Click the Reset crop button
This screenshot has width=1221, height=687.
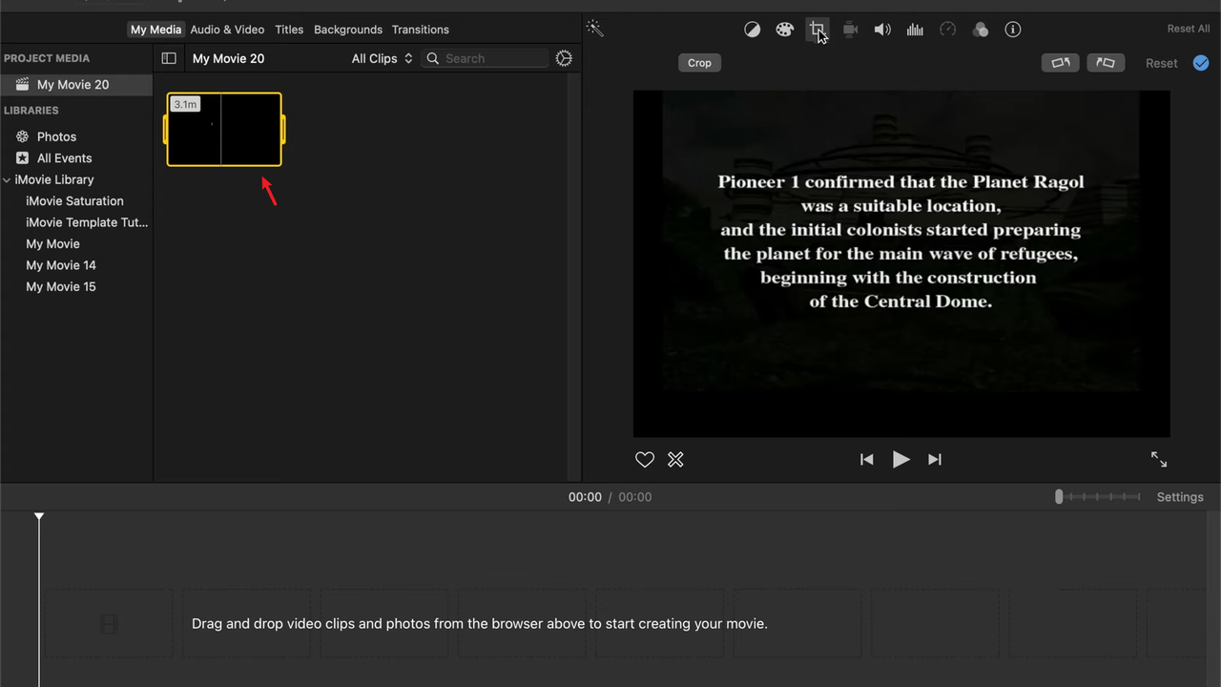1162,63
